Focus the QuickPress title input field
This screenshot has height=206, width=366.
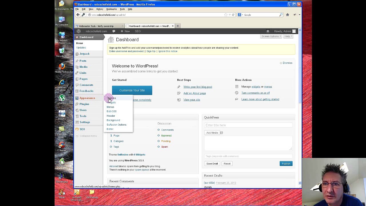coord(248,125)
